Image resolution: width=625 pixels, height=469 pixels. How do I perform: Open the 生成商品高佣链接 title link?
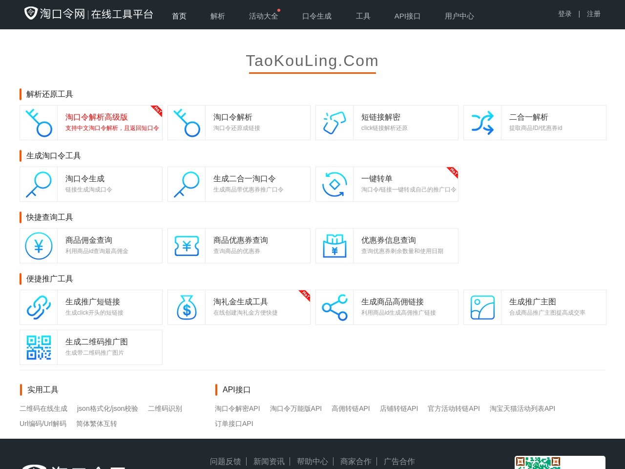click(393, 302)
